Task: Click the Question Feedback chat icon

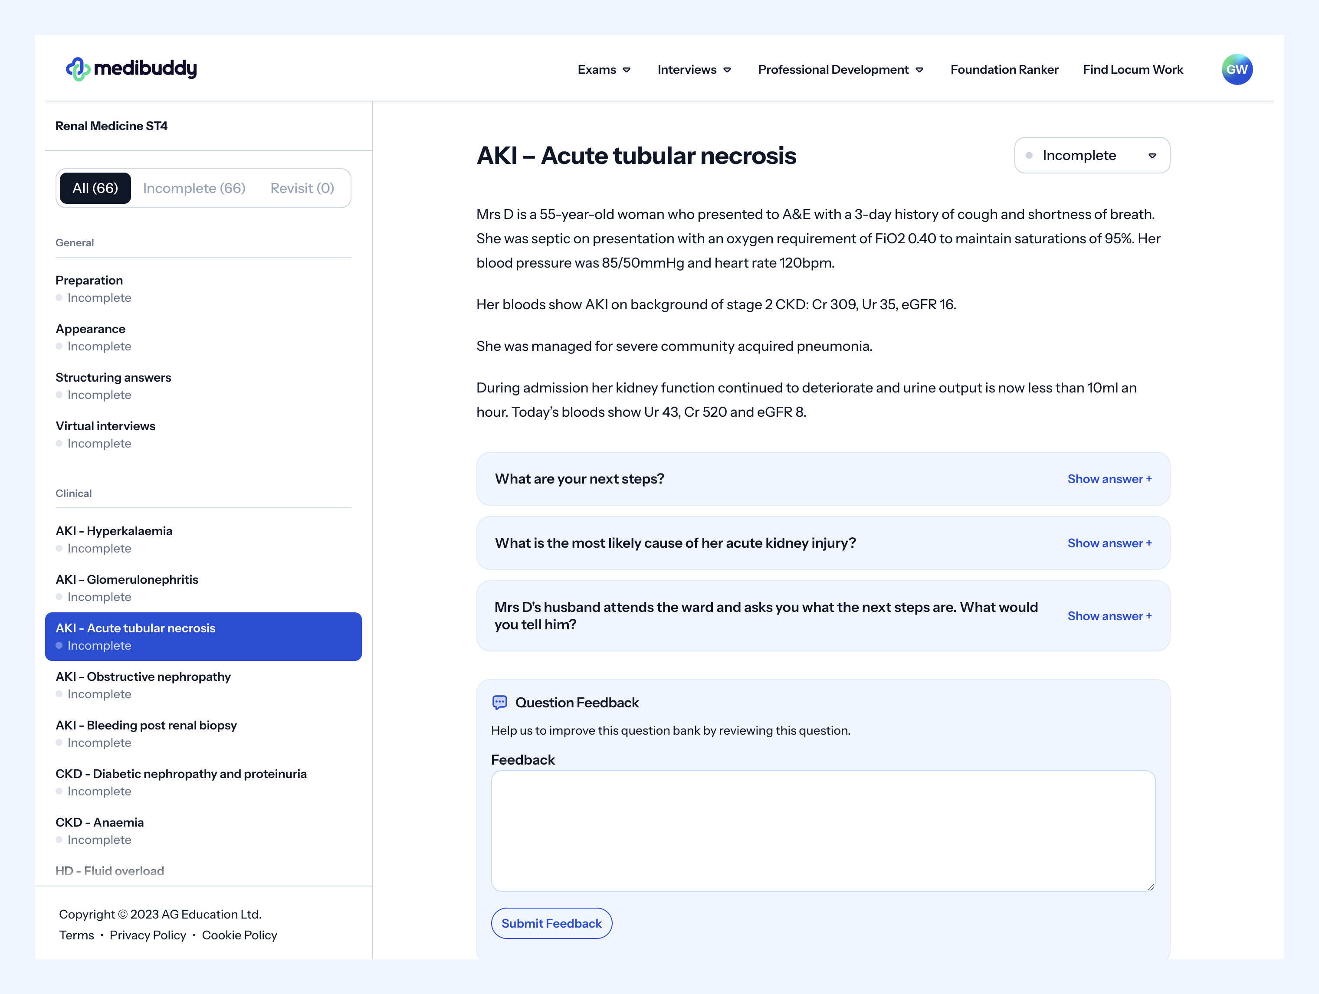Action: click(500, 703)
